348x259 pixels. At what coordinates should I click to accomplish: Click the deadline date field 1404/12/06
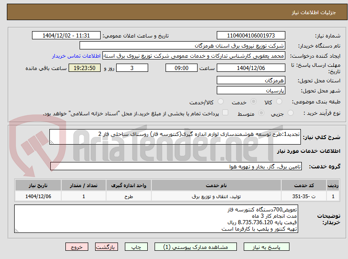click(x=251, y=68)
